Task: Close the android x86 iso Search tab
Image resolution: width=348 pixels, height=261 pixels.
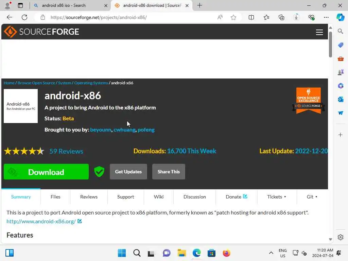Action: coord(106,5)
